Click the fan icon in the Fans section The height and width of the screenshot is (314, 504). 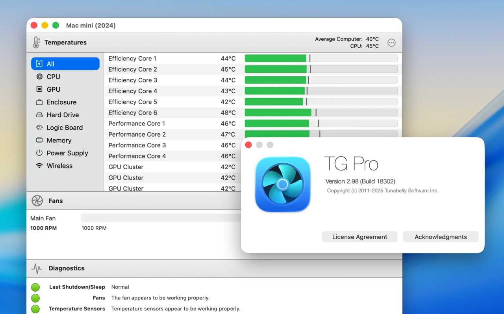(x=37, y=201)
